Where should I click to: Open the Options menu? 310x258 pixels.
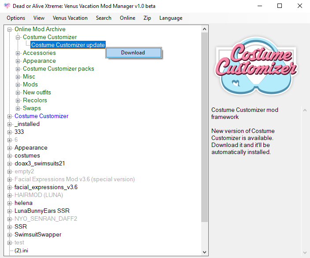tap(16, 18)
